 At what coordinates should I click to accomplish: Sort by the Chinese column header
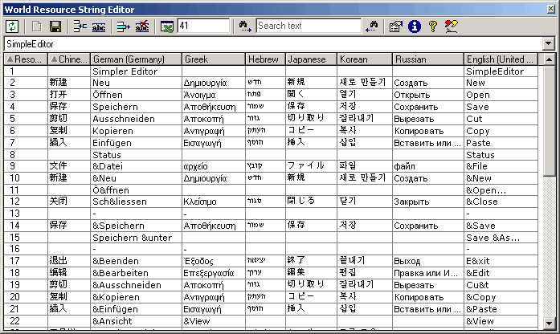[x=68, y=59]
